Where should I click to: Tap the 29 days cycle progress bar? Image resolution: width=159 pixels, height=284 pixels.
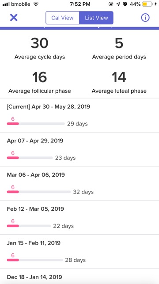tap(36, 124)
